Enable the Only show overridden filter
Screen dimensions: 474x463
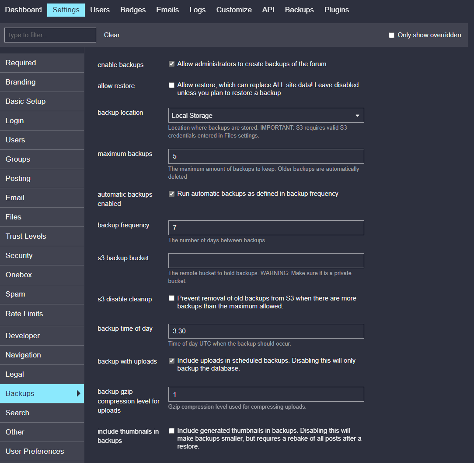[x=391, y=35]
